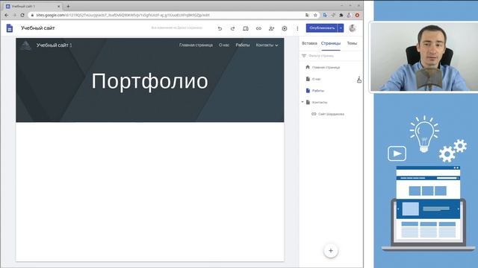Select Главная страница in pages list

[x=326, y=68]
